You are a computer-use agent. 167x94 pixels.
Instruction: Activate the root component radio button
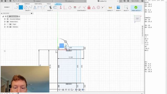(19, 16)
